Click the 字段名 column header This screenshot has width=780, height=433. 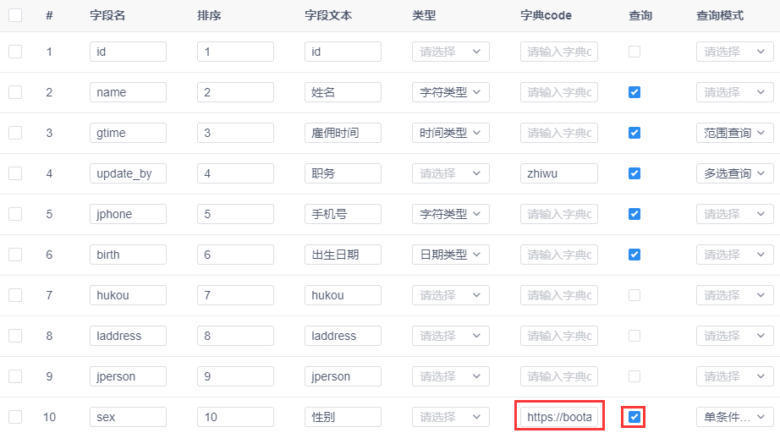point(107,15)
